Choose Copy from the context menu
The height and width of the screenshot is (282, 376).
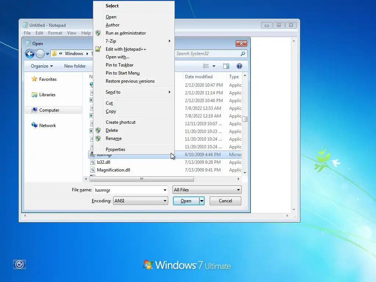pos(111,111)
